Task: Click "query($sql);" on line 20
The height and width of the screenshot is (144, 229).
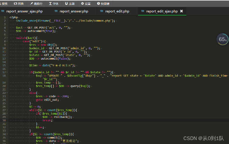Action: click(80, 86)
